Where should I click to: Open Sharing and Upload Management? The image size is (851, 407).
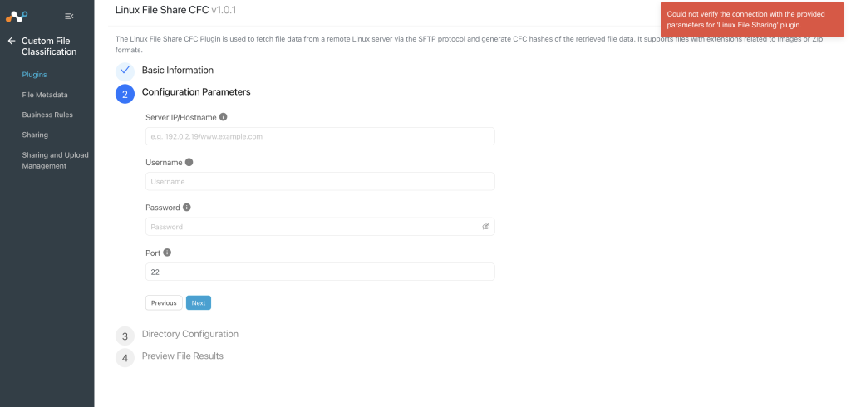[x=55, y=160]
